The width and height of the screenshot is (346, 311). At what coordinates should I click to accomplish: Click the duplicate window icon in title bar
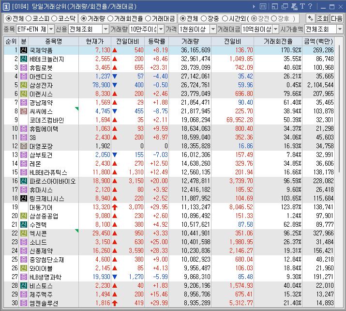[x=285, y=7]
